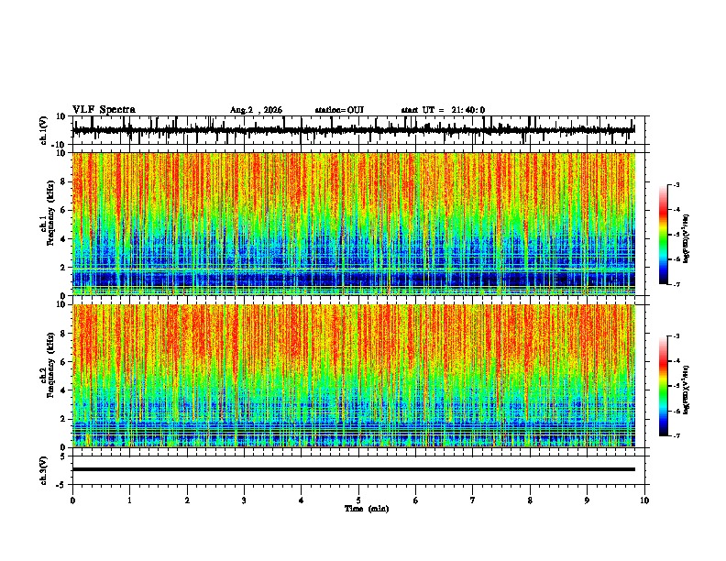726x561 pixels.
Task: Click the time axis tick label "6"
Action: (x=416, y=500)
